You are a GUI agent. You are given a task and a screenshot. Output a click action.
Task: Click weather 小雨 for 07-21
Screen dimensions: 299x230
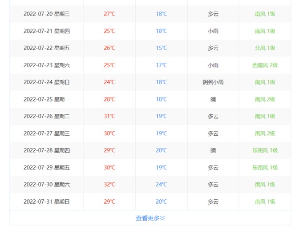[213, 31]
